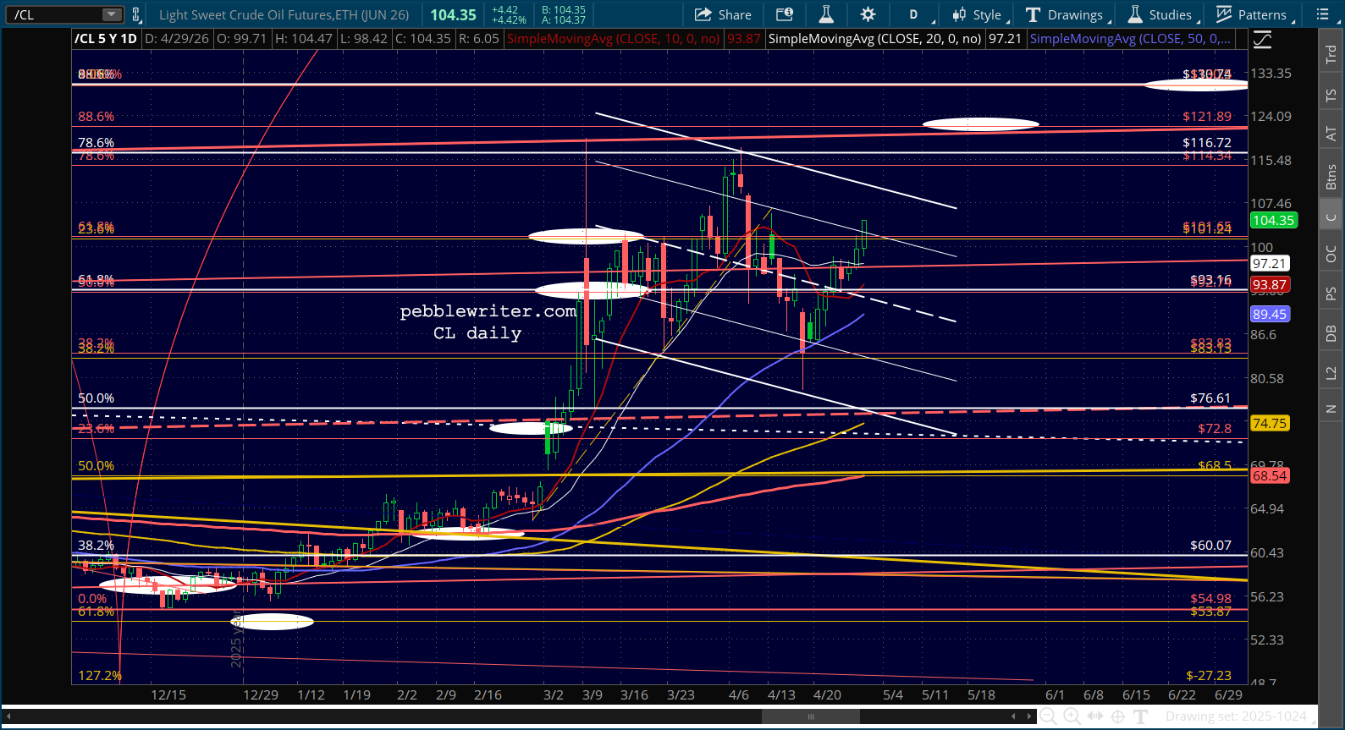Image resolution: width=1345 pixels, height=730 pixels.
Task: Click the scroll-right arrow beside the zoom icons
Action: tap(1030, 716)
